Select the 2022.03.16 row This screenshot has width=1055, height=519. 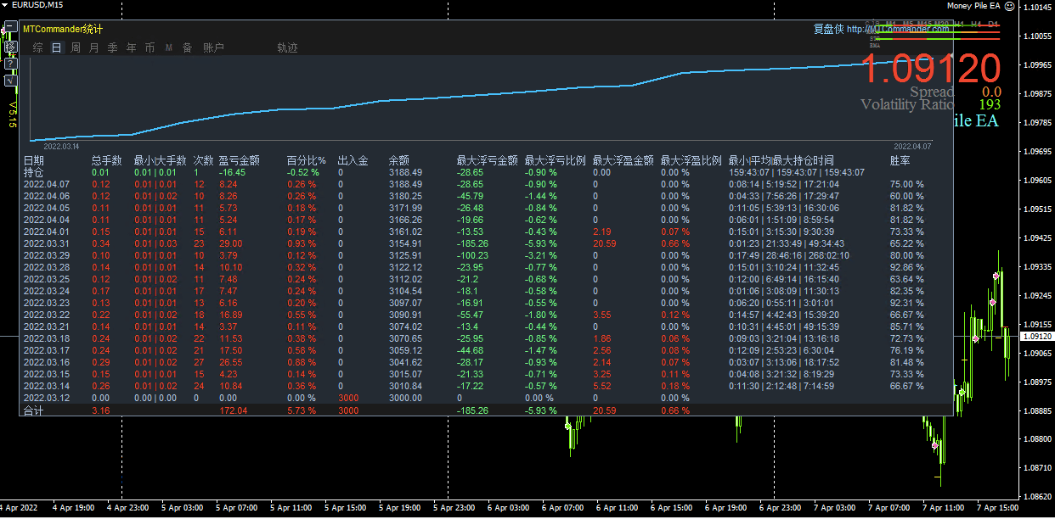[486, 362]
